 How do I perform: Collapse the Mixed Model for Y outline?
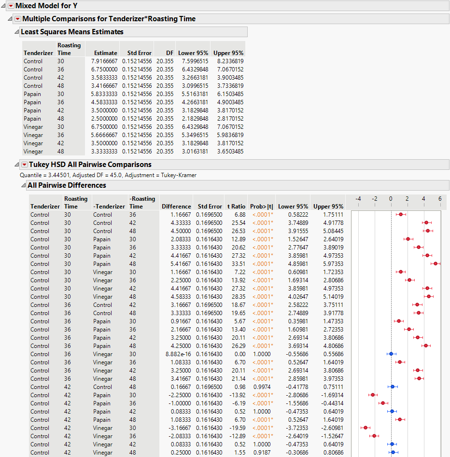[4, 6]
